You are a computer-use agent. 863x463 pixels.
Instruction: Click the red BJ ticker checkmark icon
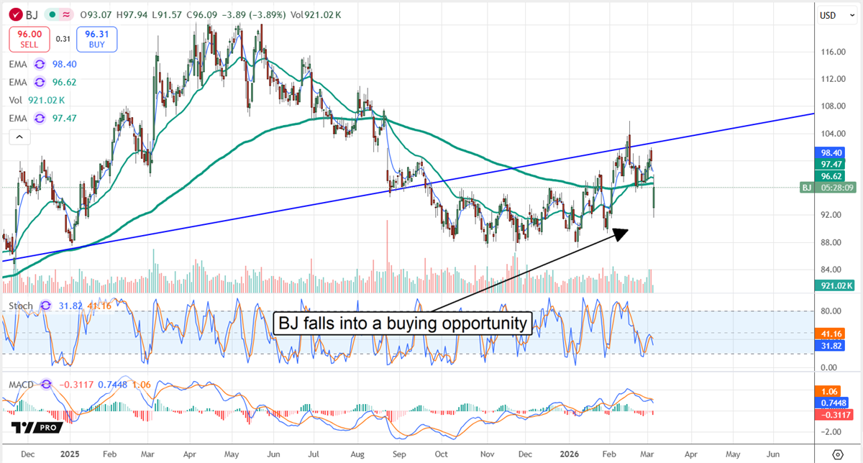click(x=15, y=14)
